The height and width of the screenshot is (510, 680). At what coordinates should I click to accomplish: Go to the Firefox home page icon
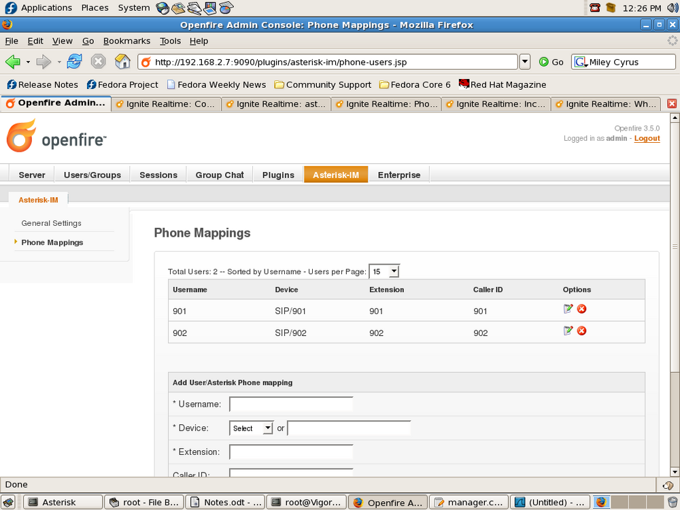point(122,62)
